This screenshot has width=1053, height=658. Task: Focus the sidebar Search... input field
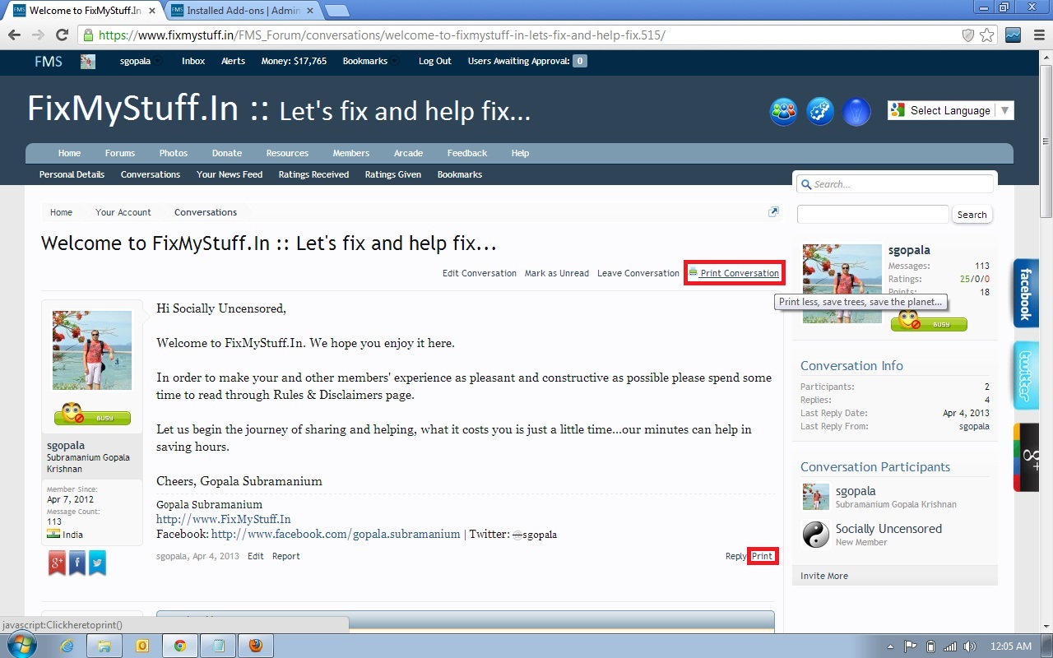coord(895,184)
